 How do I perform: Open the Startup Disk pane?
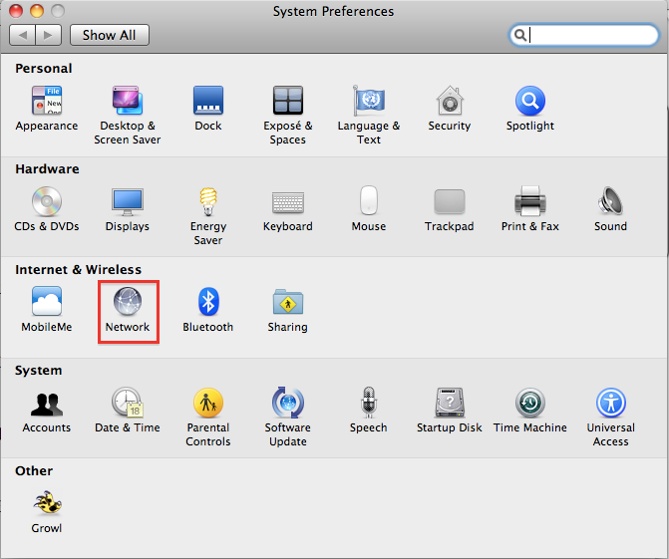pyautogui.click(x=449, y=403)
